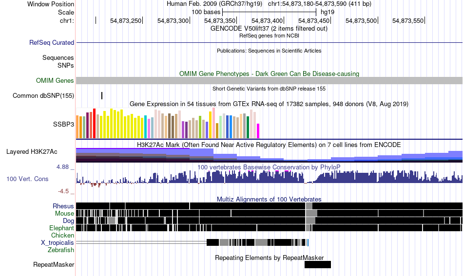This screenshot has width=463, height=276.
Task: Click the SNPs track label
Action: point(66,65)
